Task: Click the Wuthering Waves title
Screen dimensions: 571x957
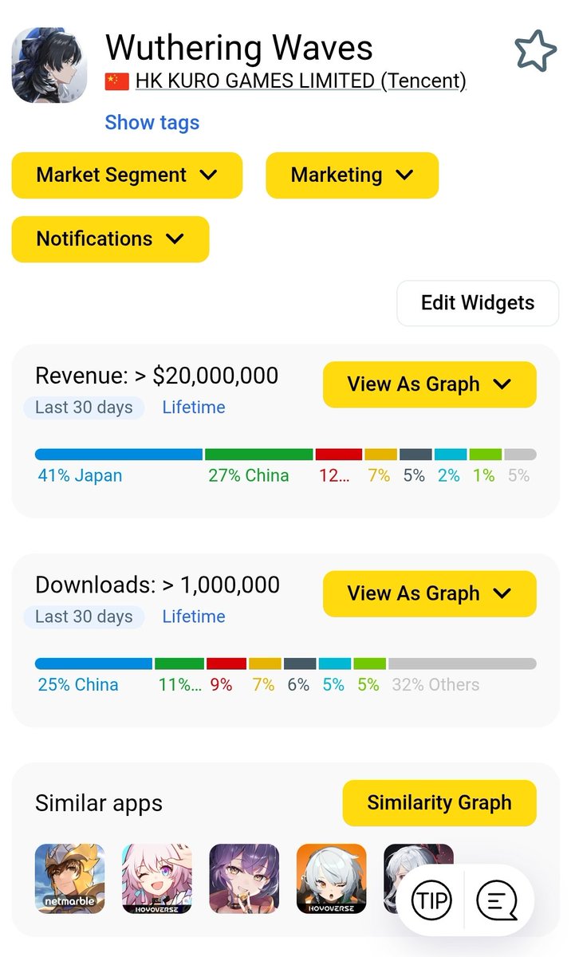Action: 239,48
